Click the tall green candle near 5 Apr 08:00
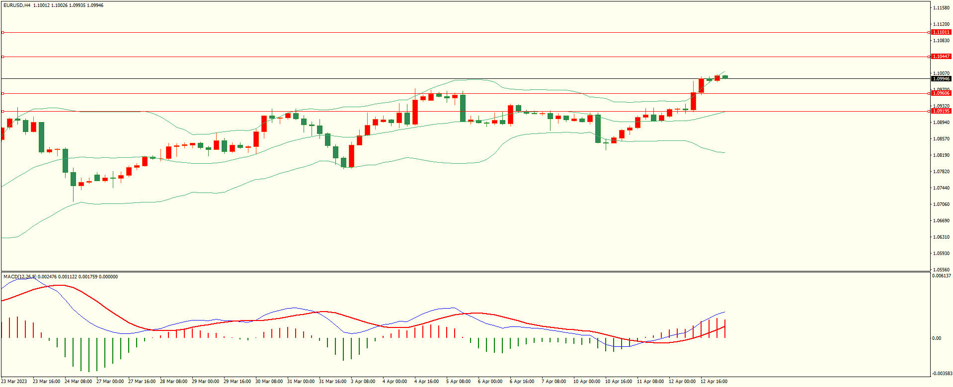This screenshot has height=387, width=953. [463, 108]
